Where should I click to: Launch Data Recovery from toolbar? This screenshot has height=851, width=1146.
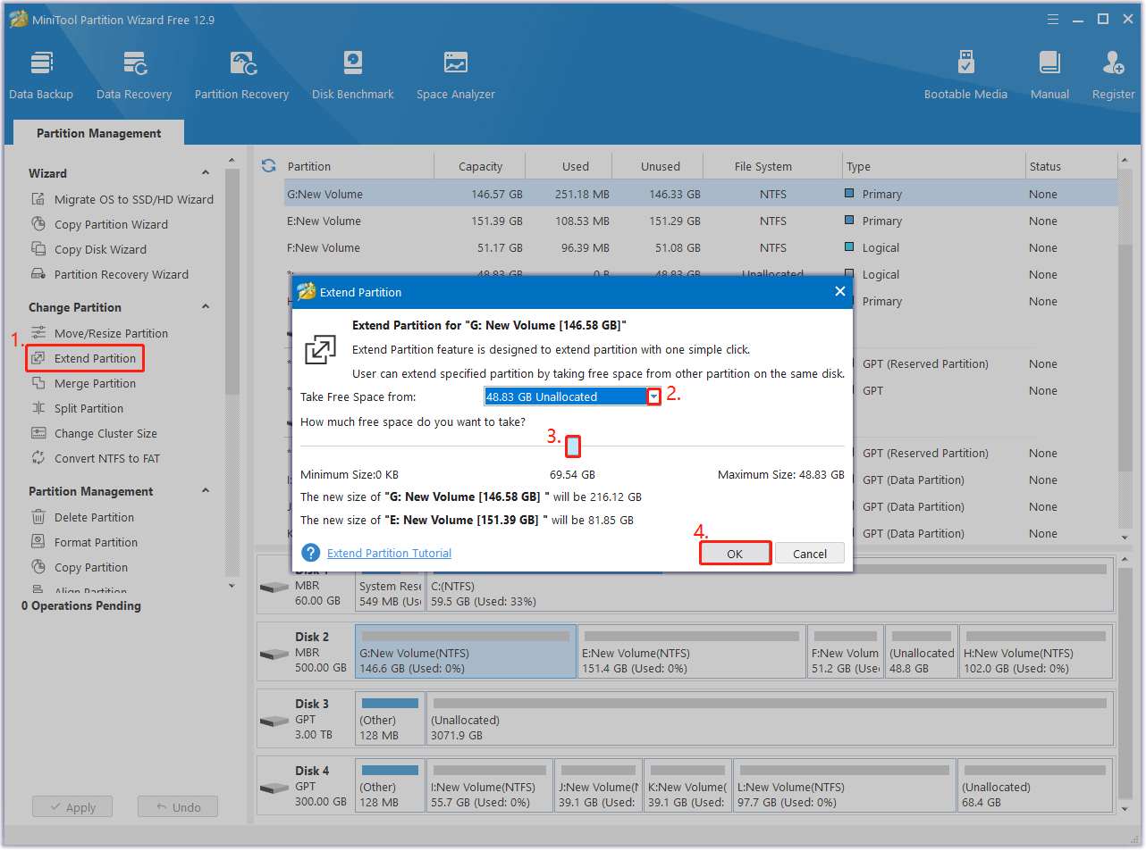134,75
